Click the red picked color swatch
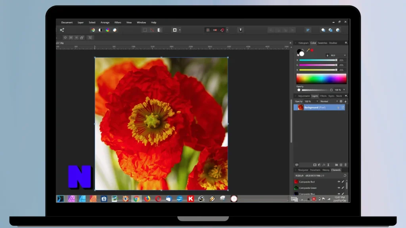 (x=312, y=50)
